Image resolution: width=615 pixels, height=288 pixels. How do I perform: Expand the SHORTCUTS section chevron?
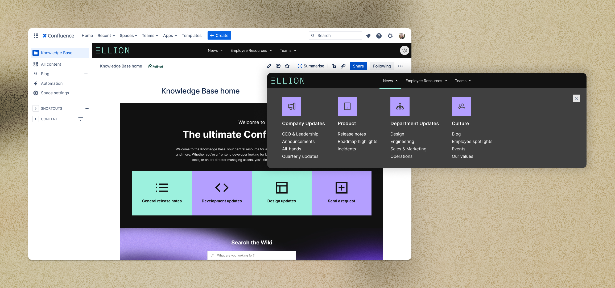tap(35, 108)
